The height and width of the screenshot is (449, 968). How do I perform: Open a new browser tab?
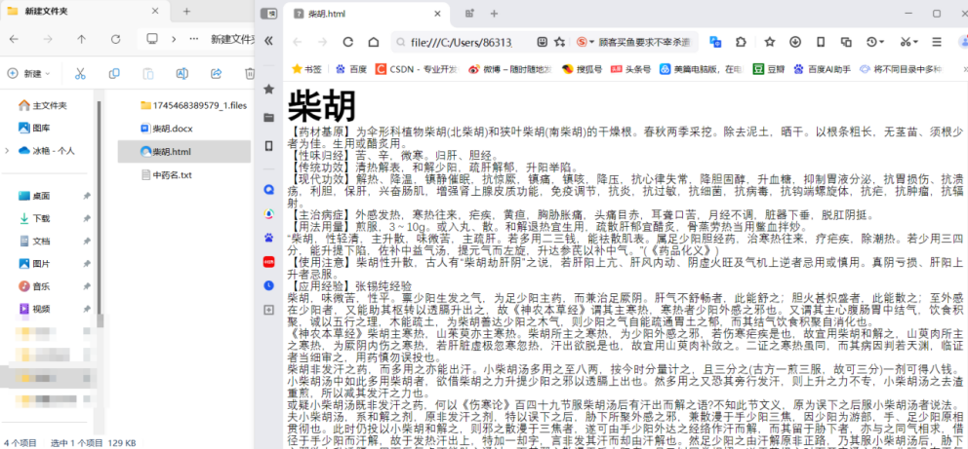pyautogui.click(x=494, y=14)
